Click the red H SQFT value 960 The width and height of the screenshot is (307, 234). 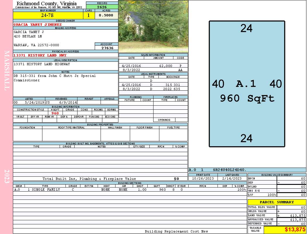coord(55,113)
